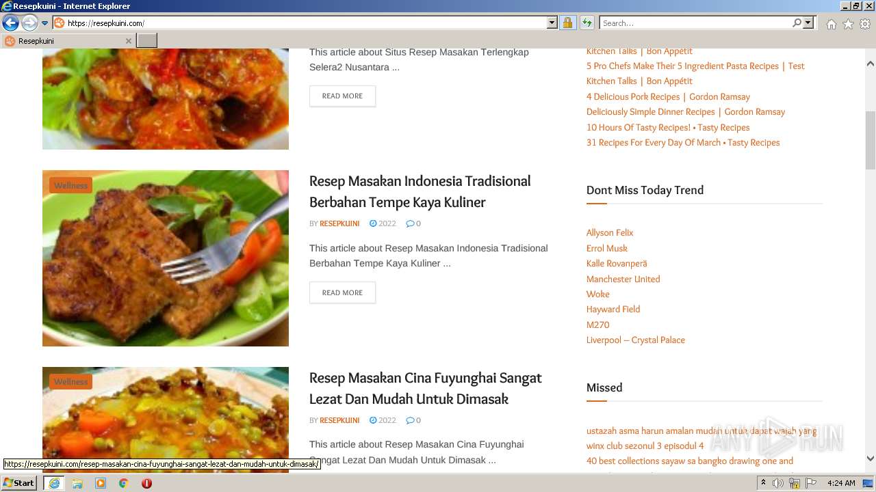
Task: Click the red Opera taskbar icon
Action: pyautogui.click(x=146, y=483)
